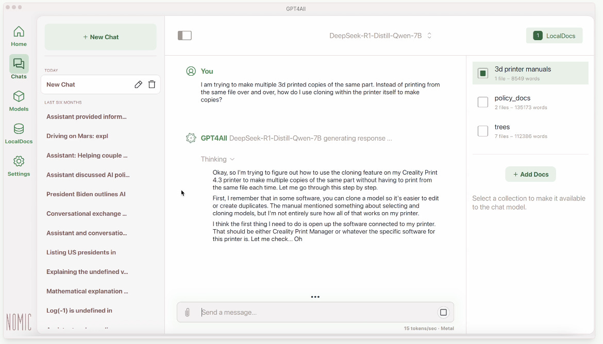Check the policy_docs collection
This screenshot has width=603, height=344.
click(x=482, y=102)
